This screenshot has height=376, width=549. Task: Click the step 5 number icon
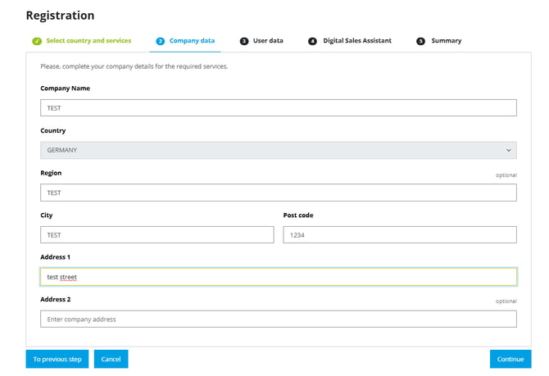(421, 41)
